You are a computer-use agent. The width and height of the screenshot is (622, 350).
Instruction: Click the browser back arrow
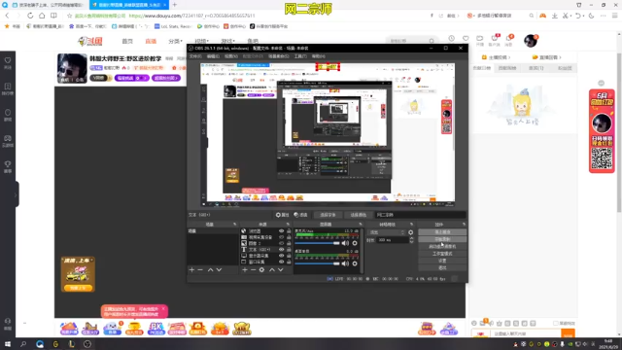coord(7,16)
